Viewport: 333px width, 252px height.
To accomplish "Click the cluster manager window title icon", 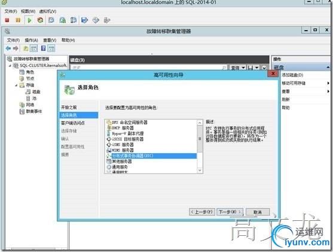I will click(7, 31).
